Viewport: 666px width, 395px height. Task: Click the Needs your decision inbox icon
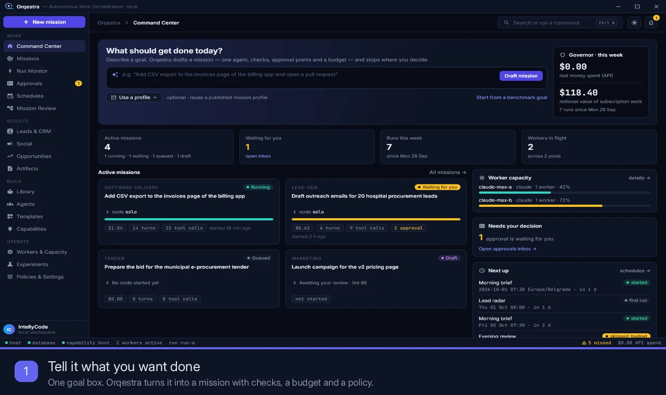pos(482,226)
